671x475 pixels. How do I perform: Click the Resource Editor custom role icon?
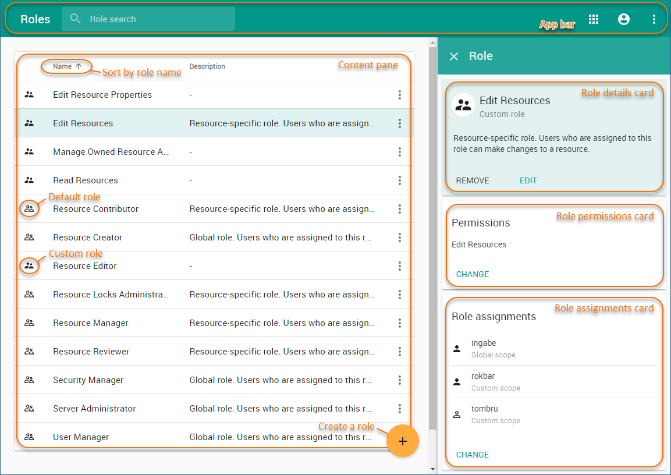click(29, 265)
